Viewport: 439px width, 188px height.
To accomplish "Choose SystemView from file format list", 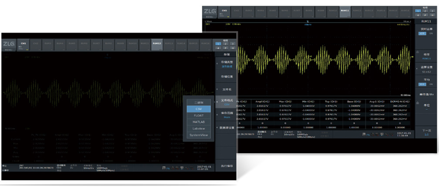I will [x=199, y=135].
